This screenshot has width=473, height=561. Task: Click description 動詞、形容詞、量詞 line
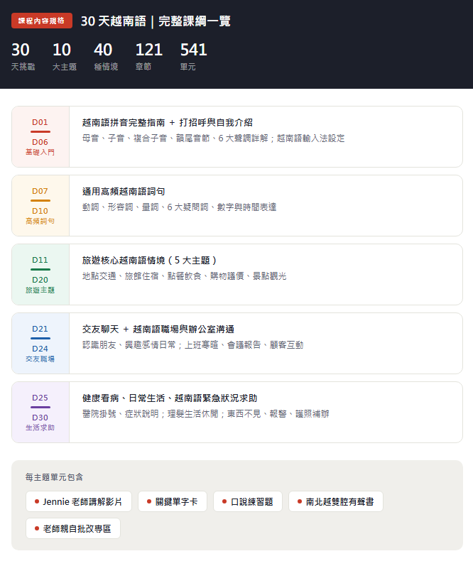coord(179,207)
